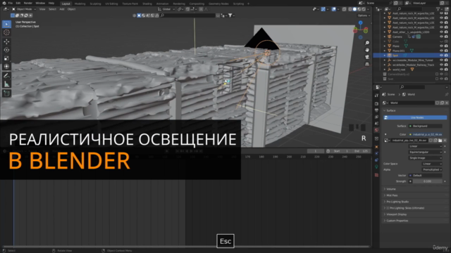Select the Add Cube tool
This screenshot has width=451, height=253.
(x=6, y=93)
